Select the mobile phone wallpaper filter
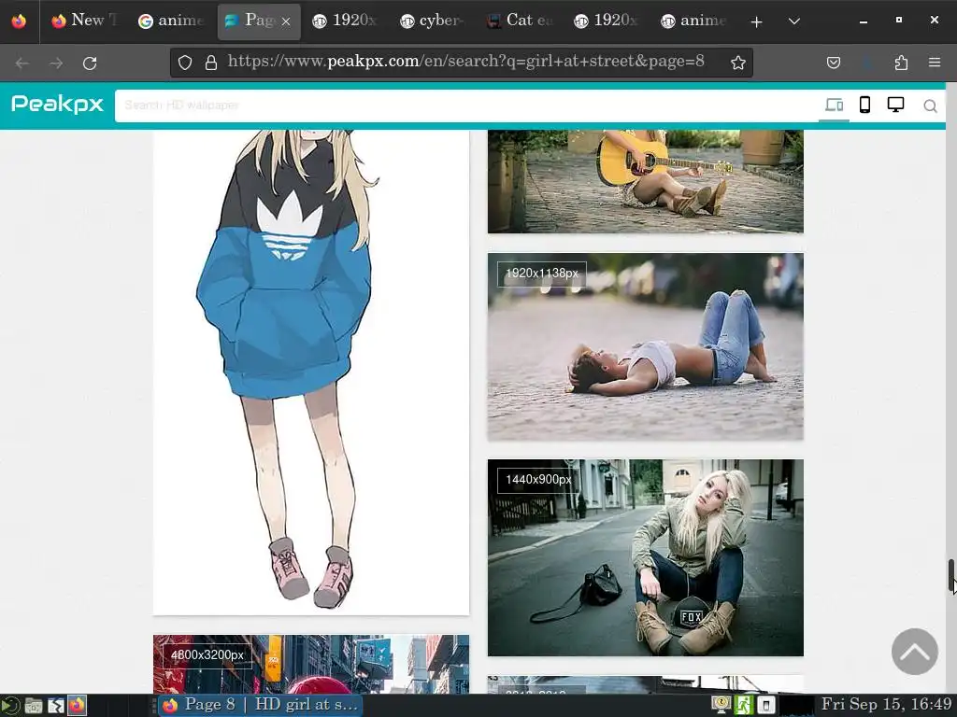Screen dimensions: 957x717 tap(864, 105)
